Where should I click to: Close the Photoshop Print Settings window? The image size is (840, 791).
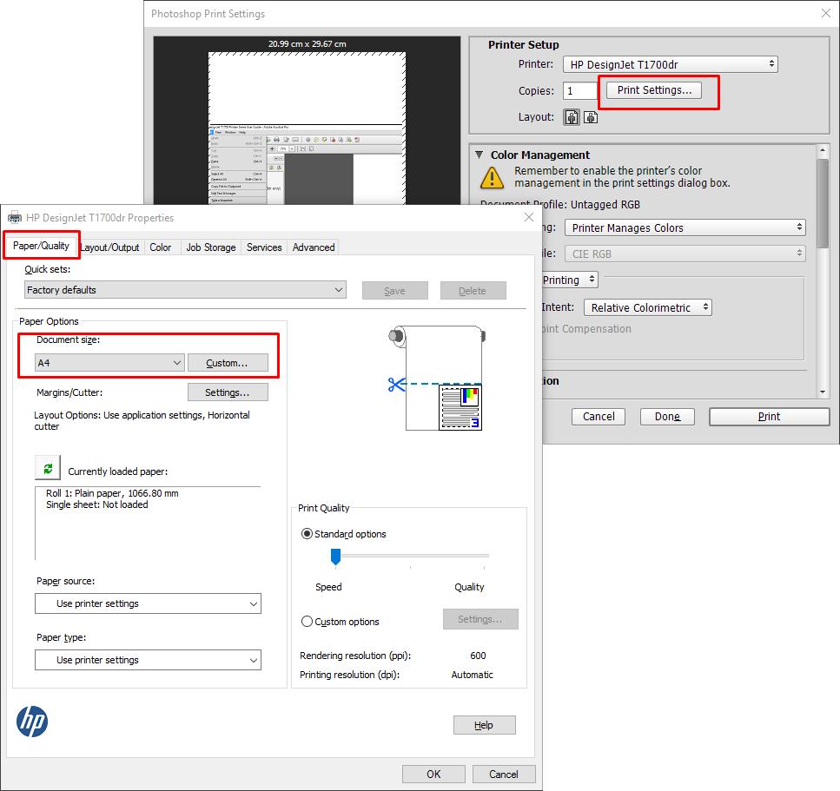826,13
